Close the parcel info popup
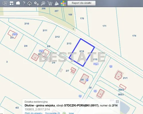This screenshot has width=143, height=114. click(117, 101)
